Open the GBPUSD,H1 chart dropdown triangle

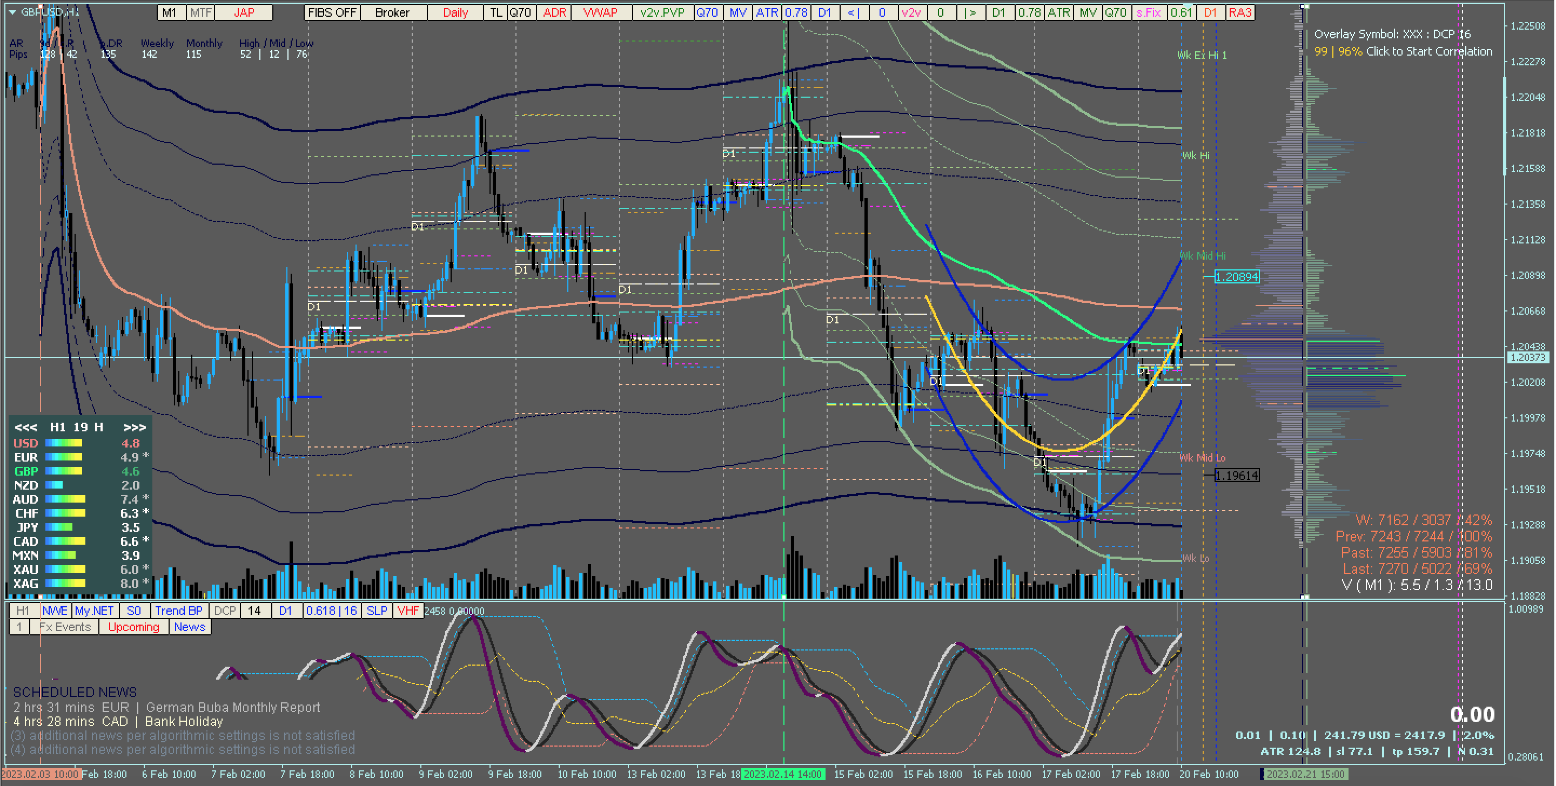(x=12, y=12)
